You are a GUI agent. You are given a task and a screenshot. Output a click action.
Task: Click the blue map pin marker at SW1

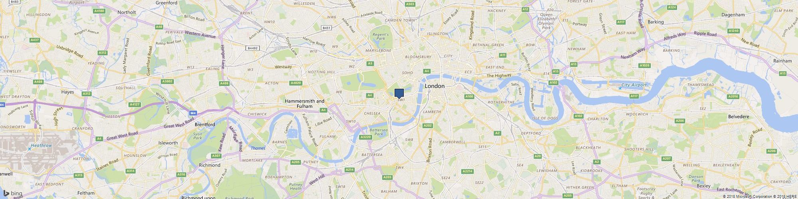(399, 94)
